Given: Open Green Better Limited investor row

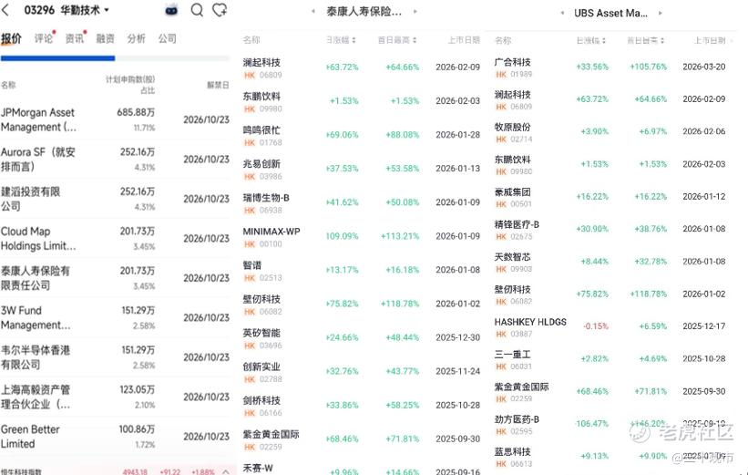Looking at the screenshot, I should tap(115, 437).
